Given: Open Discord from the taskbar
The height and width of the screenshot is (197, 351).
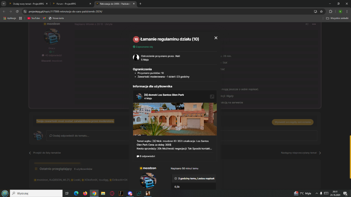Looking at the screenshot, I should (130, 193).
